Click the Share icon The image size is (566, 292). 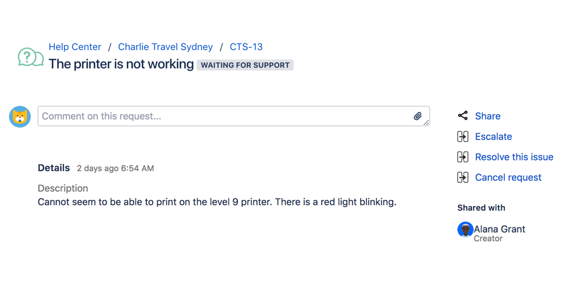click(x=463, y=116)
